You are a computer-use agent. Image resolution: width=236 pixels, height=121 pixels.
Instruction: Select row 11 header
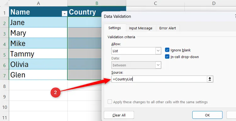pos(4,116)
